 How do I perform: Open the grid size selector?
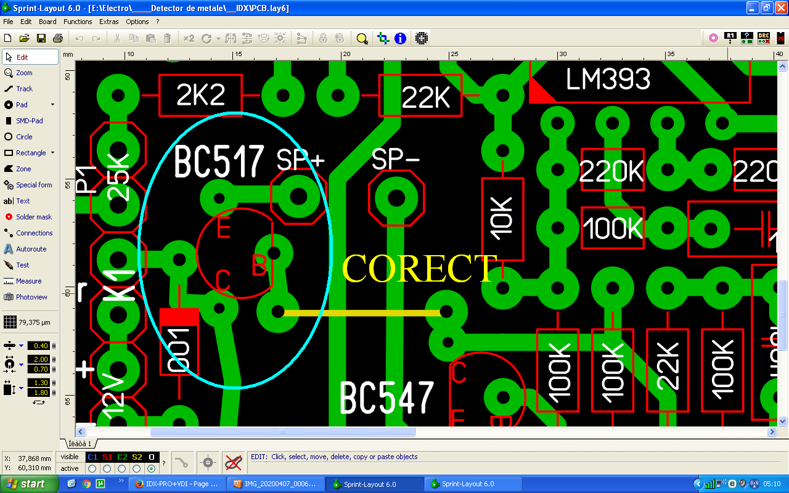click(28, 322)
